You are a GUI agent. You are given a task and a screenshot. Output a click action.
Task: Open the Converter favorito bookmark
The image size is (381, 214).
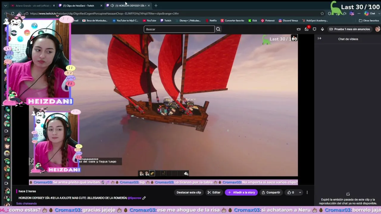(x=232, y=21)
